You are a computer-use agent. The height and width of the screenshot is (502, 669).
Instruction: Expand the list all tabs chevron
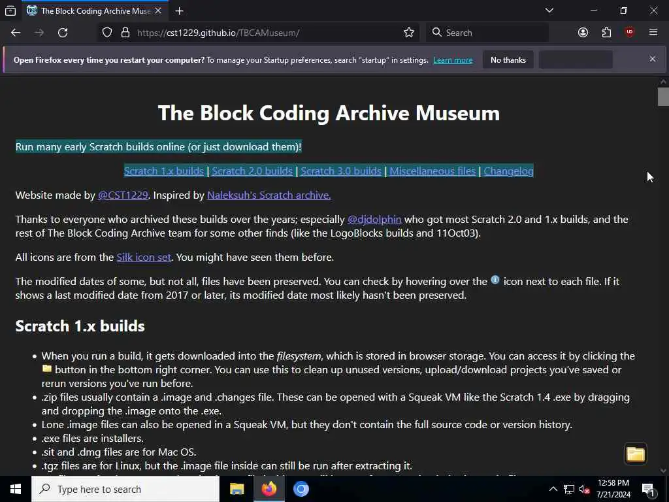[x=549, y=10]
